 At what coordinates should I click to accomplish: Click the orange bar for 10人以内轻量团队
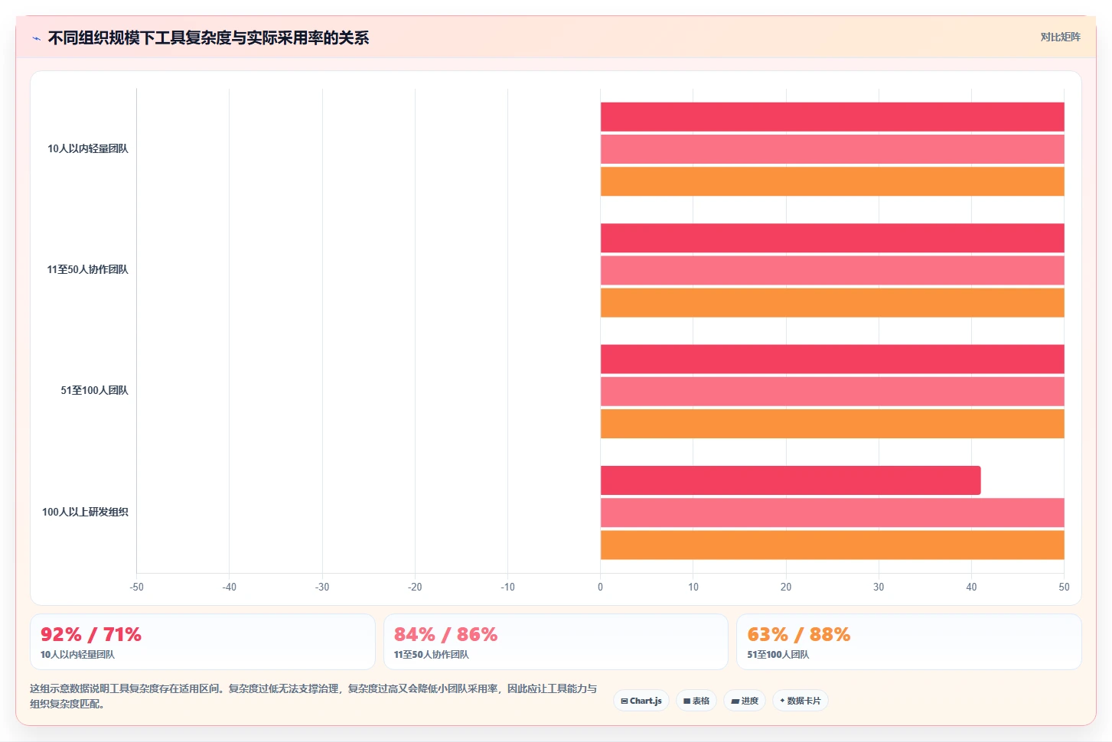point(832,181)
